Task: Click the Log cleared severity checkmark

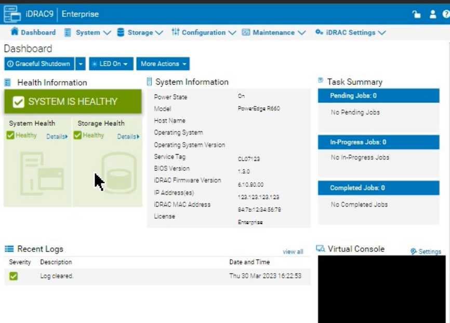Action: (14, 276)
